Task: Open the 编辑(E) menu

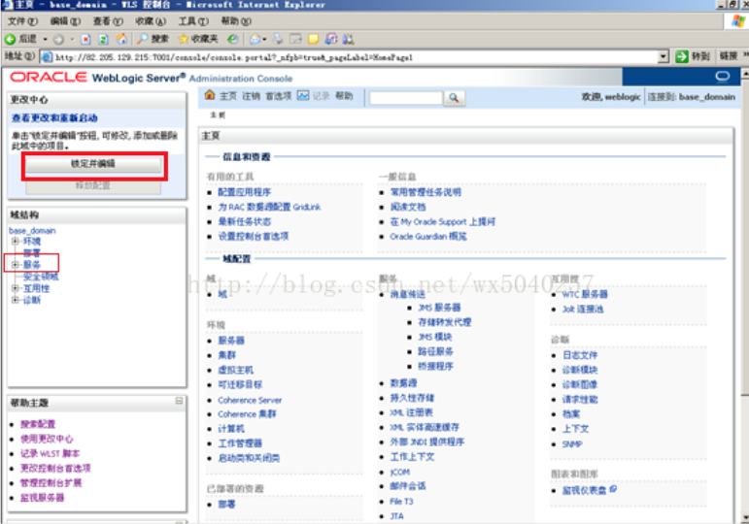Action: click(65, 21)
